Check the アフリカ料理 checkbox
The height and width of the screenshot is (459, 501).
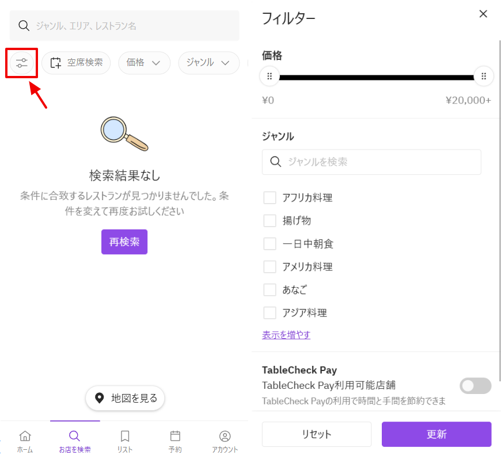coord(270,198)
